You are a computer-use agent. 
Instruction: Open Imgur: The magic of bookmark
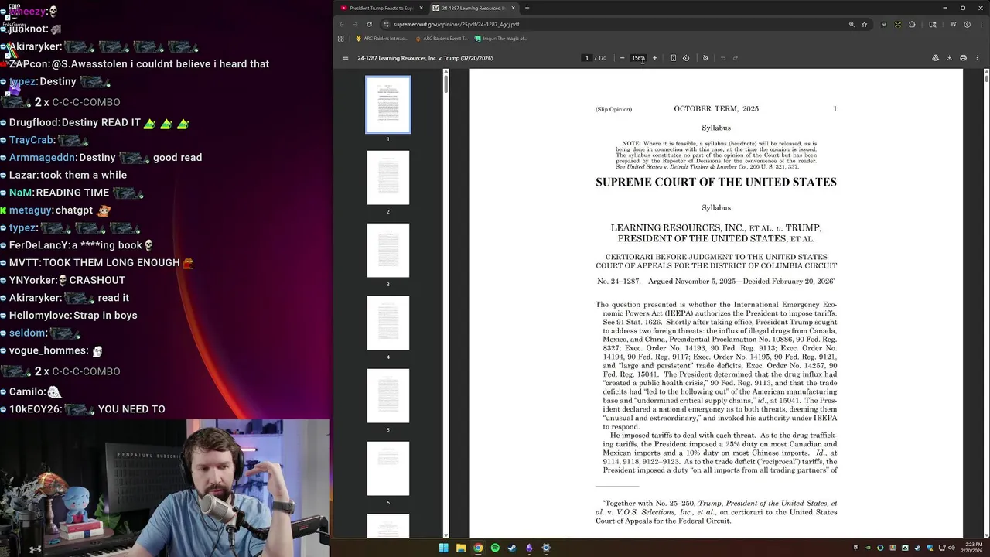pyautogui.click(x=500, y=38)
